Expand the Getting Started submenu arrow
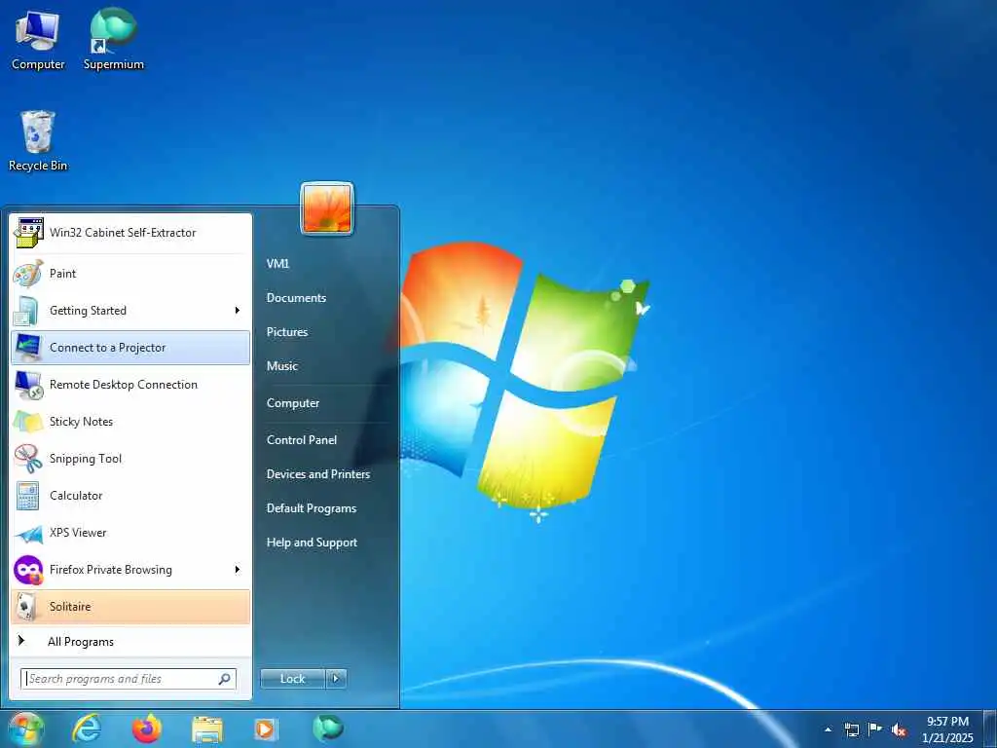997x748 pixels. (x=238, y=311)
